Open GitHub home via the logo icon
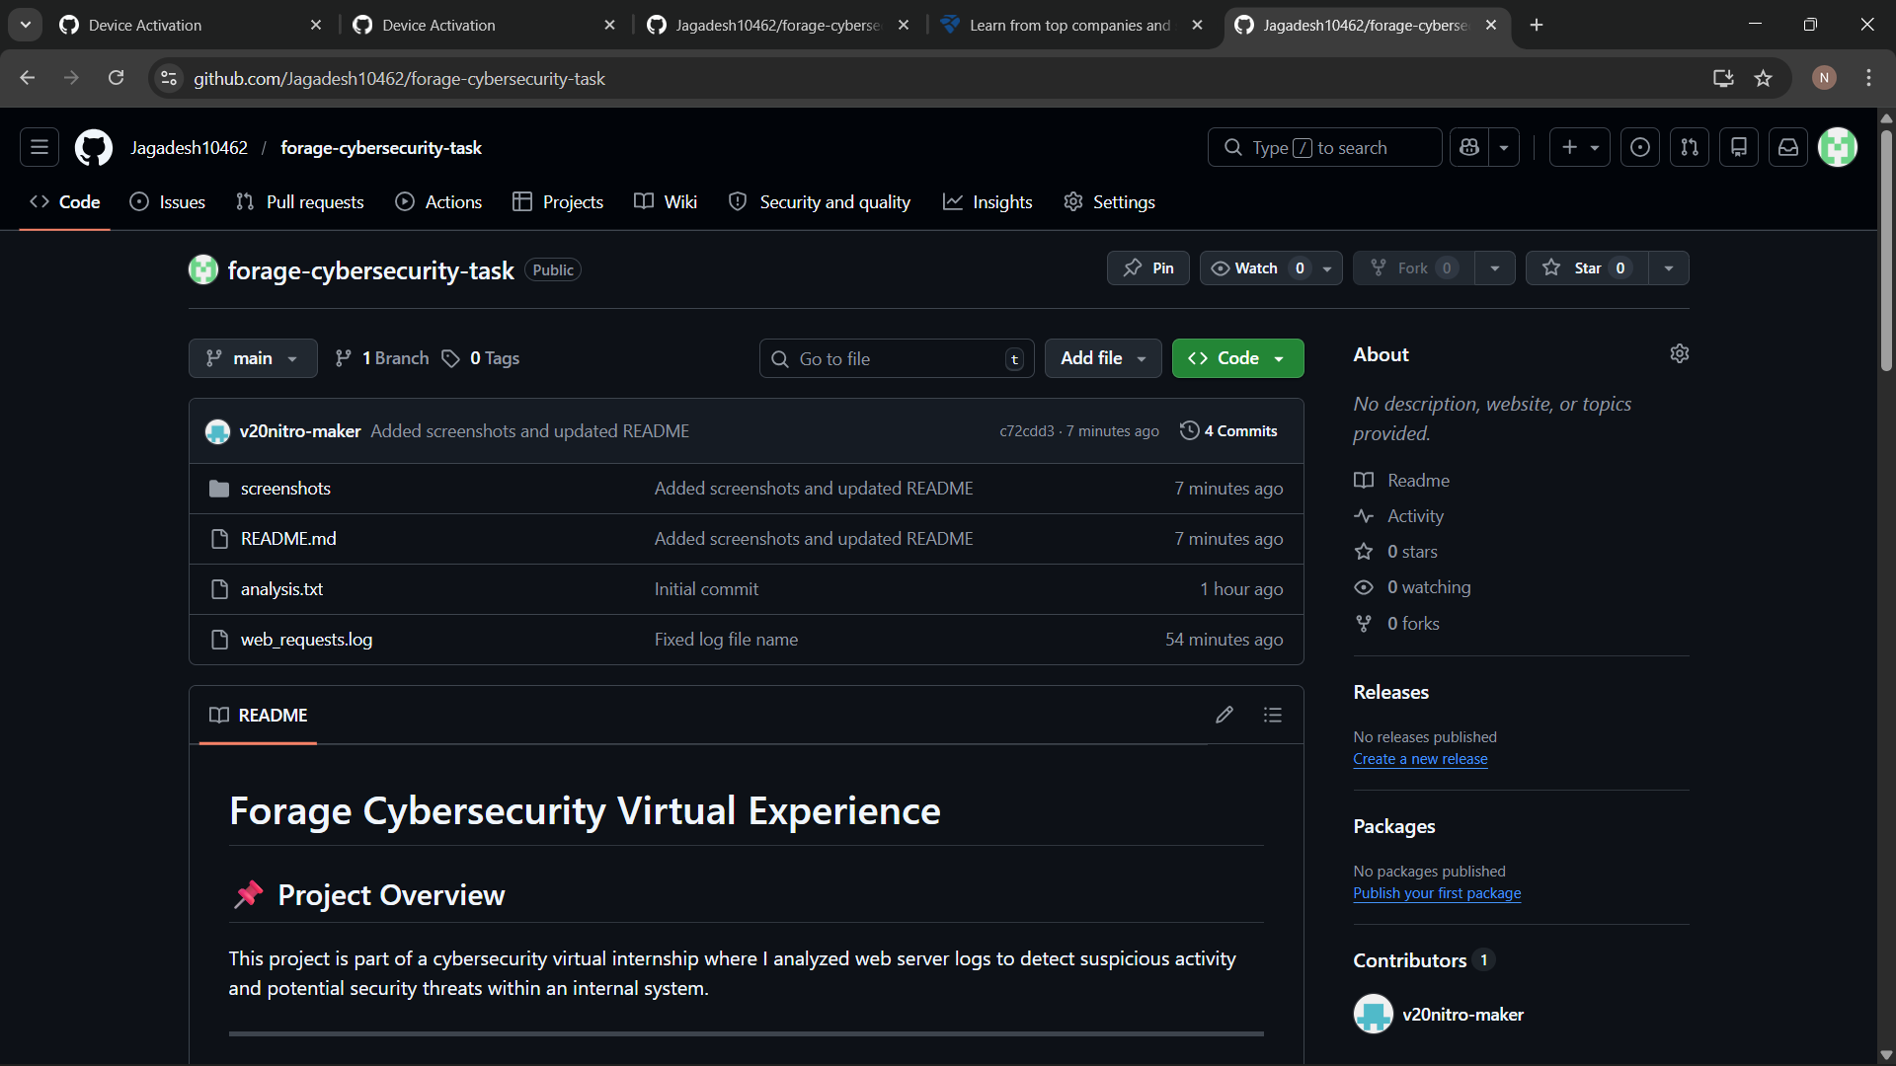1896x1066 pixels. (x=93, y=146)
